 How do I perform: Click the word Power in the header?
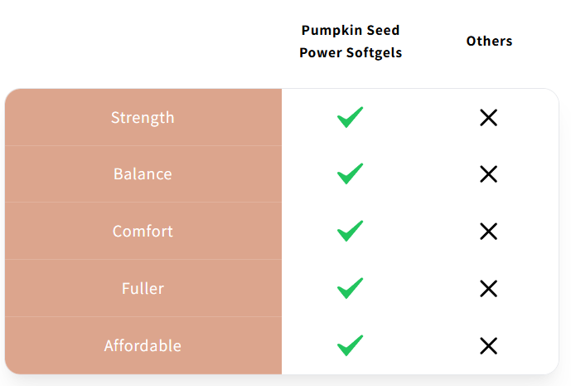pyautogui.click(x=318, y=53)
